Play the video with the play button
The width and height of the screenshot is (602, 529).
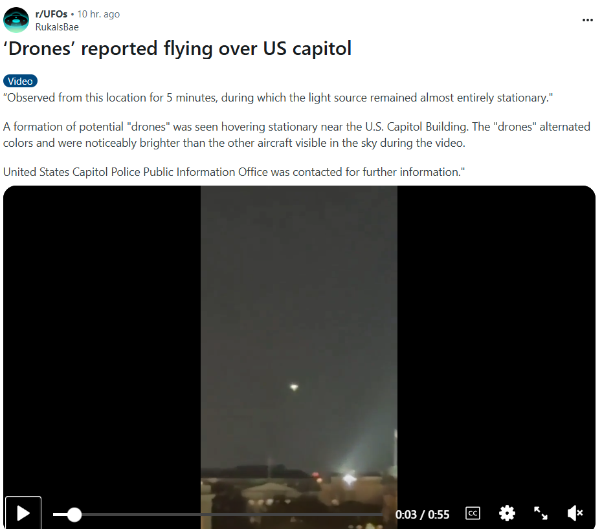click(23, 513)
